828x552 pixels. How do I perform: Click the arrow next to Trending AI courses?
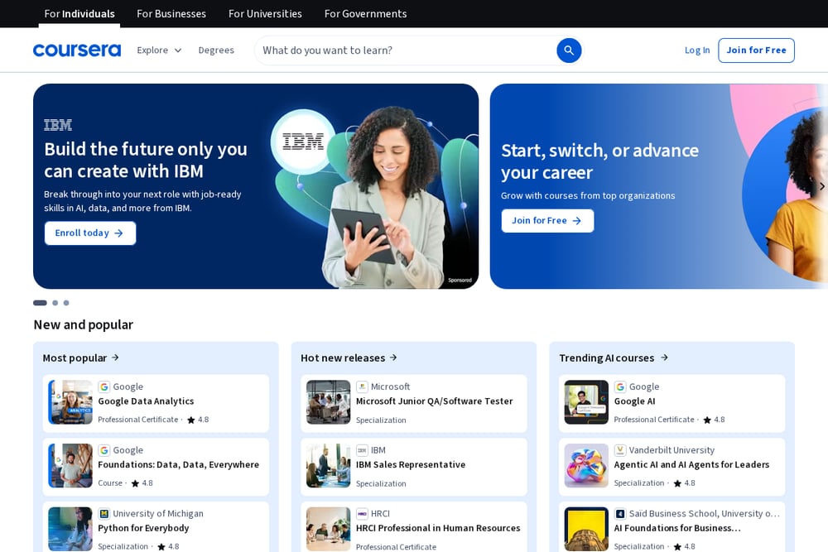664,358
